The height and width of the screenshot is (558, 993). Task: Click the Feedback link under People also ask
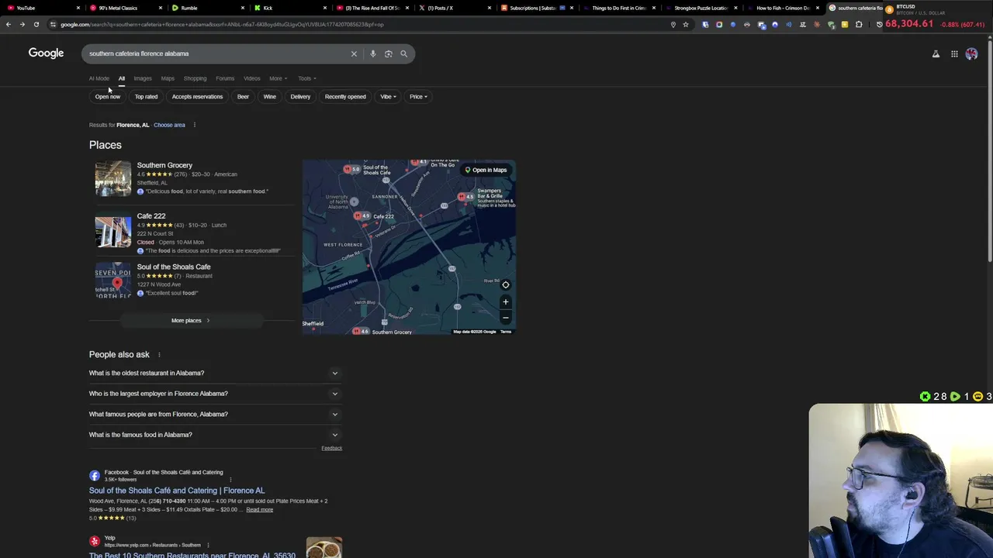[332, 448]
